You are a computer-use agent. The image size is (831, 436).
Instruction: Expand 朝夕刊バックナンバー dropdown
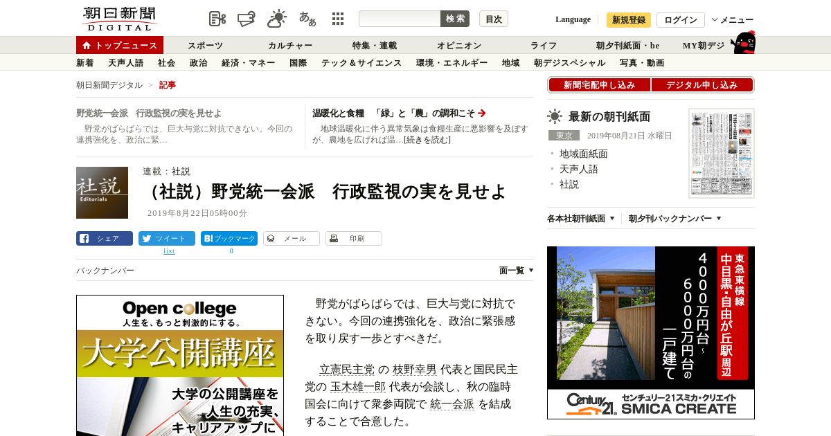click(x=675, y=218)
